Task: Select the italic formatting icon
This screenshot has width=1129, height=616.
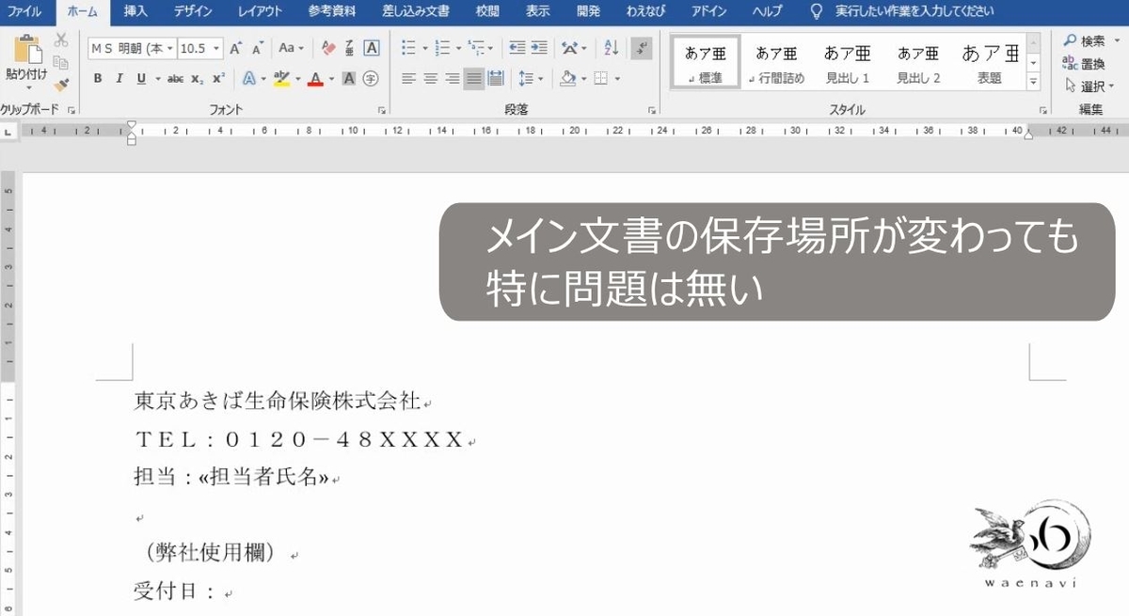Action: (x=119, y=78)
